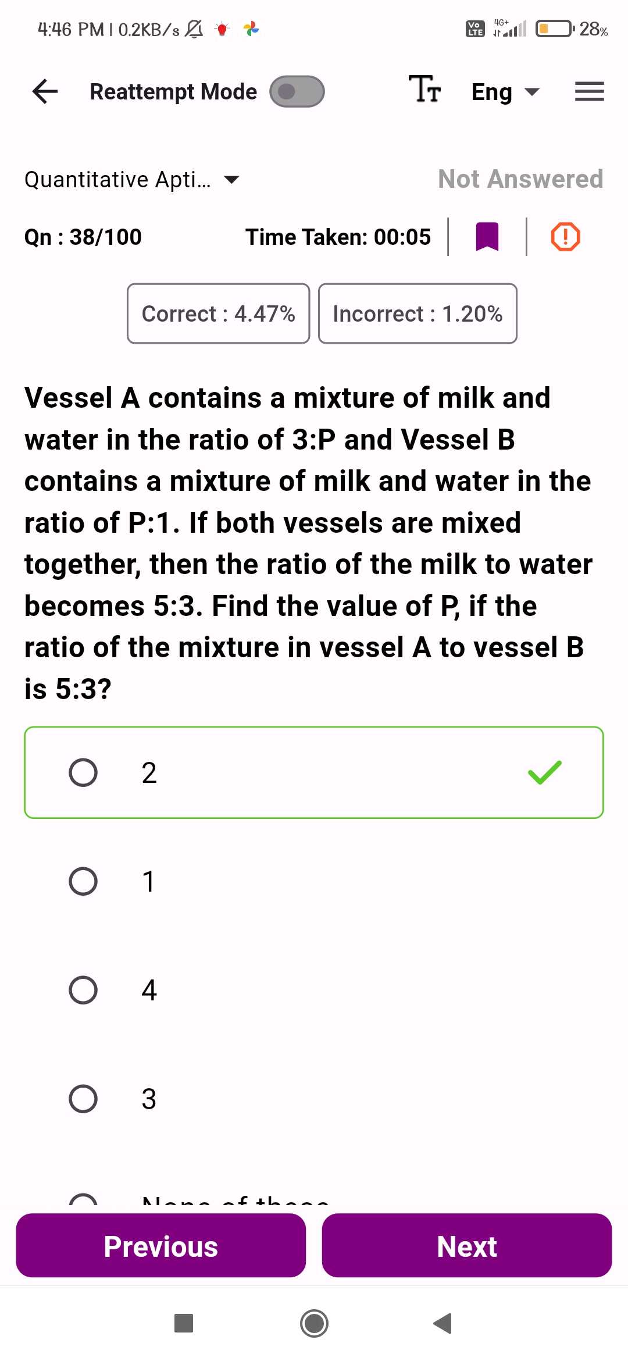Screen dimensions: 628x1361
Task: Open the text size icon
Action: point(424,90)
